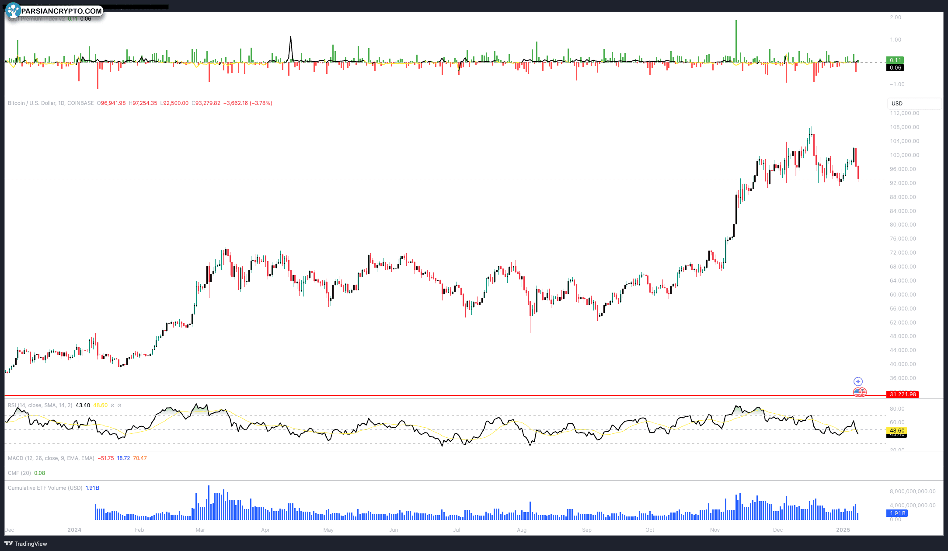Click the yellow RSI SMA value 48.60 in legend
Viewport: 948px width, 551px height.
click(100, 405)
